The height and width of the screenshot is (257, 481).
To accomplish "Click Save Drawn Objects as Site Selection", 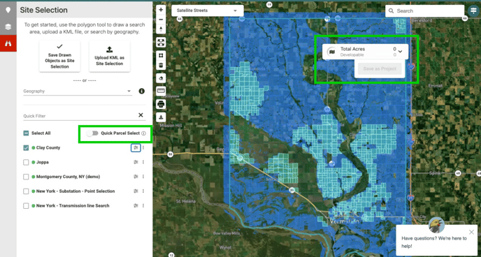I will pos(60,57).
